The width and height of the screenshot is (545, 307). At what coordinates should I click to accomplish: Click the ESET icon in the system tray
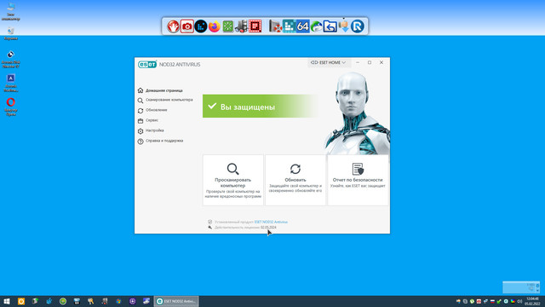(506, 301)
